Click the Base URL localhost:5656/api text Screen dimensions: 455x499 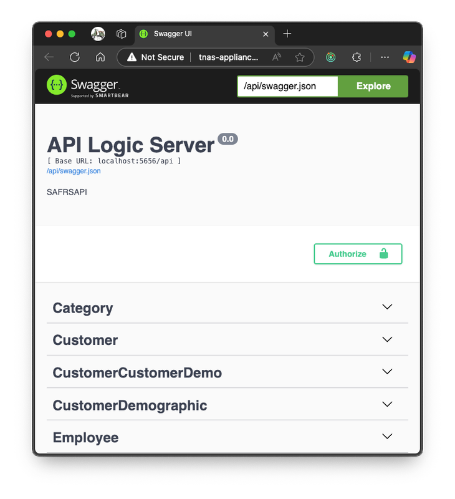[x=114, y=161]
